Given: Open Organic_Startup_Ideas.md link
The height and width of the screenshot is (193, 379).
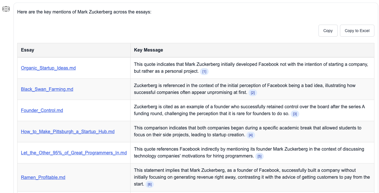Looking at the screenshot, I should [48, 68].
